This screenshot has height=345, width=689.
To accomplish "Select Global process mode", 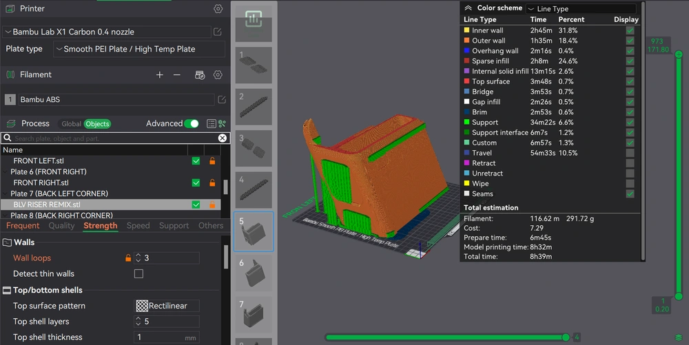I will pyautogui.click(x=71, y=124).
